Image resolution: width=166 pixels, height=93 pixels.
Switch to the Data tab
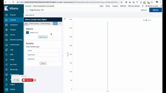(26, 24)
